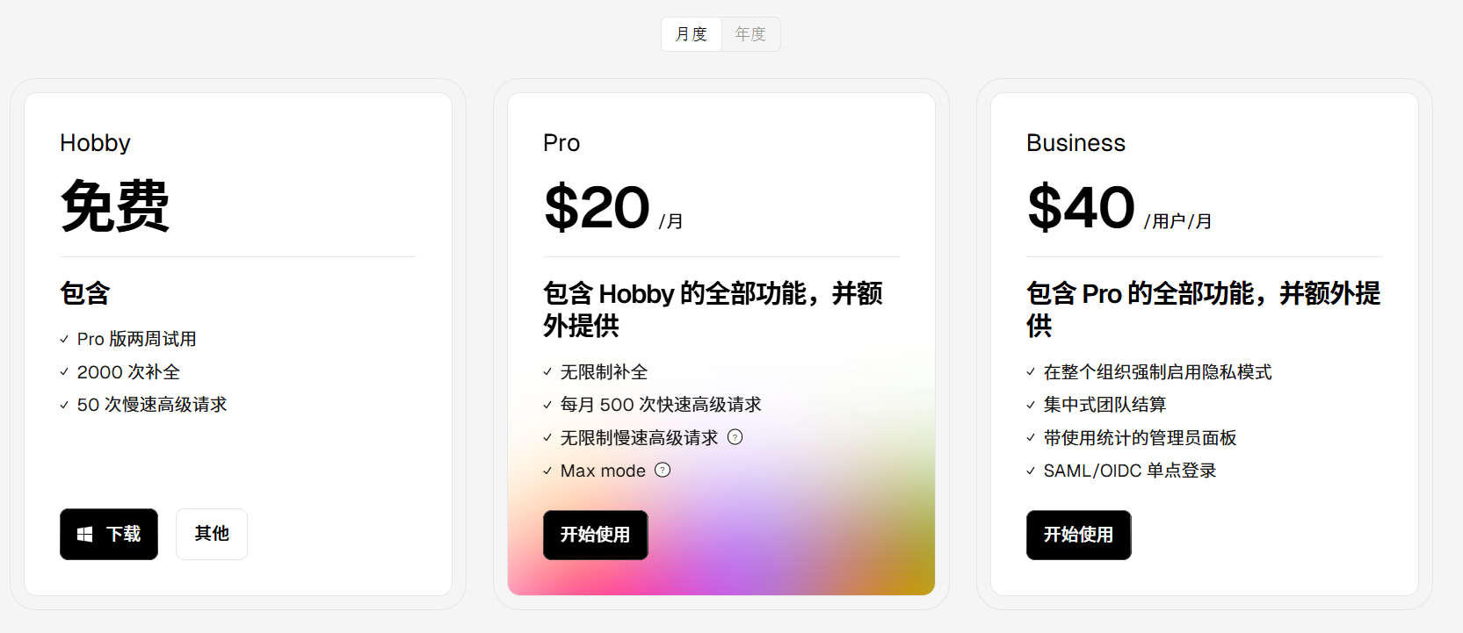Click the Windows icon on the 下载 button
Viewport: 1463px width, 633px height.
pos(85,534)
